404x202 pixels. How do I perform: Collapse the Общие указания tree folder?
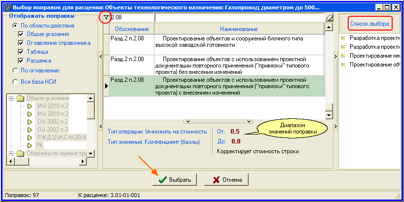point(11,98)
